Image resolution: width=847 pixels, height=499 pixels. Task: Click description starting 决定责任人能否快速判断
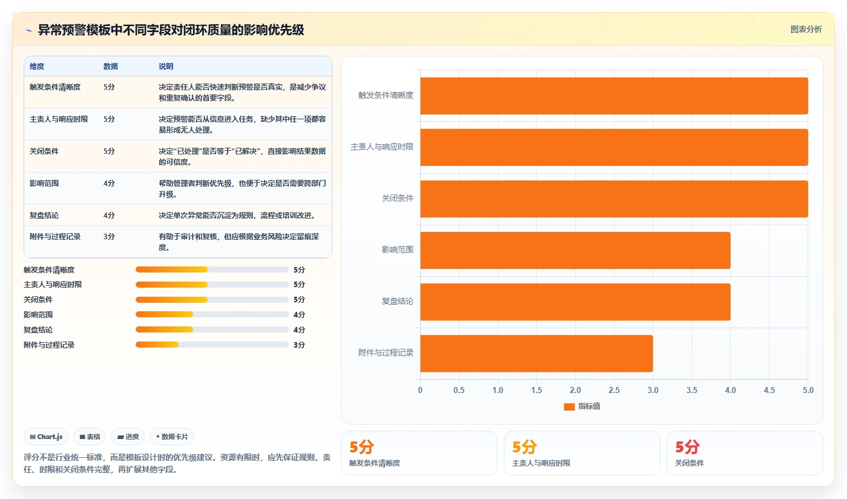point(242,93)
